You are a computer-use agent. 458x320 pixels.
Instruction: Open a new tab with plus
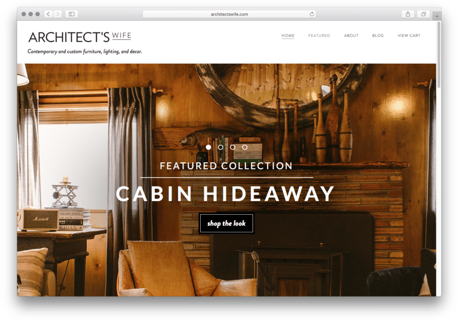pos(437,16)
